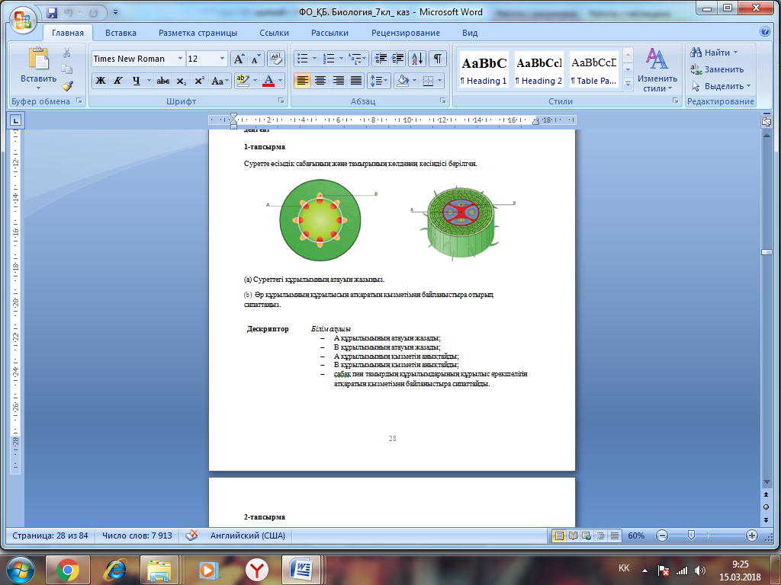Clear formatting with the eraser icon
The width and height of the screenshot is (781, 585).
pyautogui.click(x=275, y=59)
